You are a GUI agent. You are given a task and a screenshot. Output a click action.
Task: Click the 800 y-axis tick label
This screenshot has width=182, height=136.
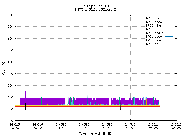[x=10, y=15]
